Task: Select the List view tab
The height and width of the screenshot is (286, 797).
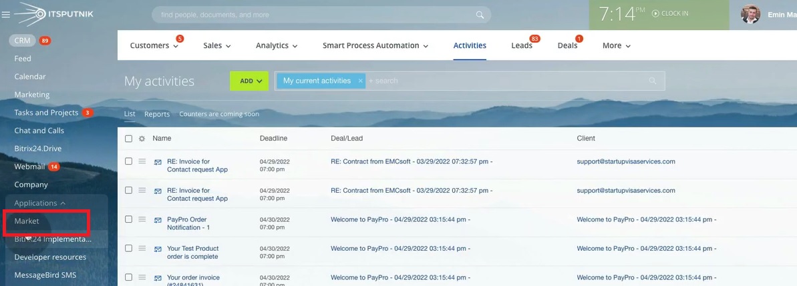Action: tap(130, 114)
